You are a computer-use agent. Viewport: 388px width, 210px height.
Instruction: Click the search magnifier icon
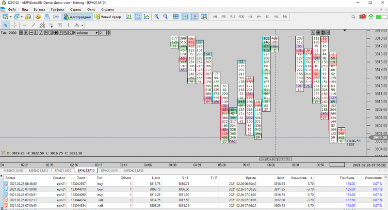click(x=353, y=17)
